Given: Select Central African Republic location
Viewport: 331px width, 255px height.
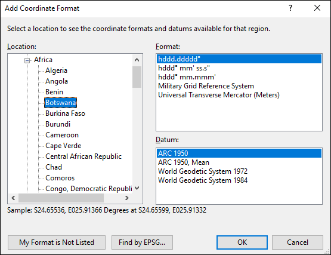Looking at the screenshot, I should click(x=83, y=156).
